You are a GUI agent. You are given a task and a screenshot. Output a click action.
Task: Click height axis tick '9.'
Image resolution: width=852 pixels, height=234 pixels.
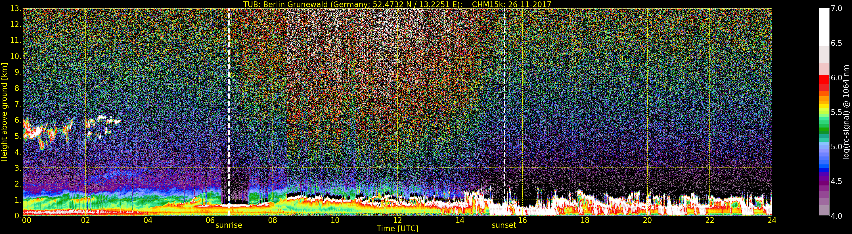[18, 72]
